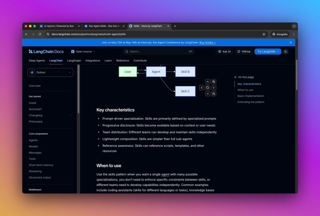Open the Deep Agents nav tab
Viewport: 320px width, 216px height.
pos(37,61)
